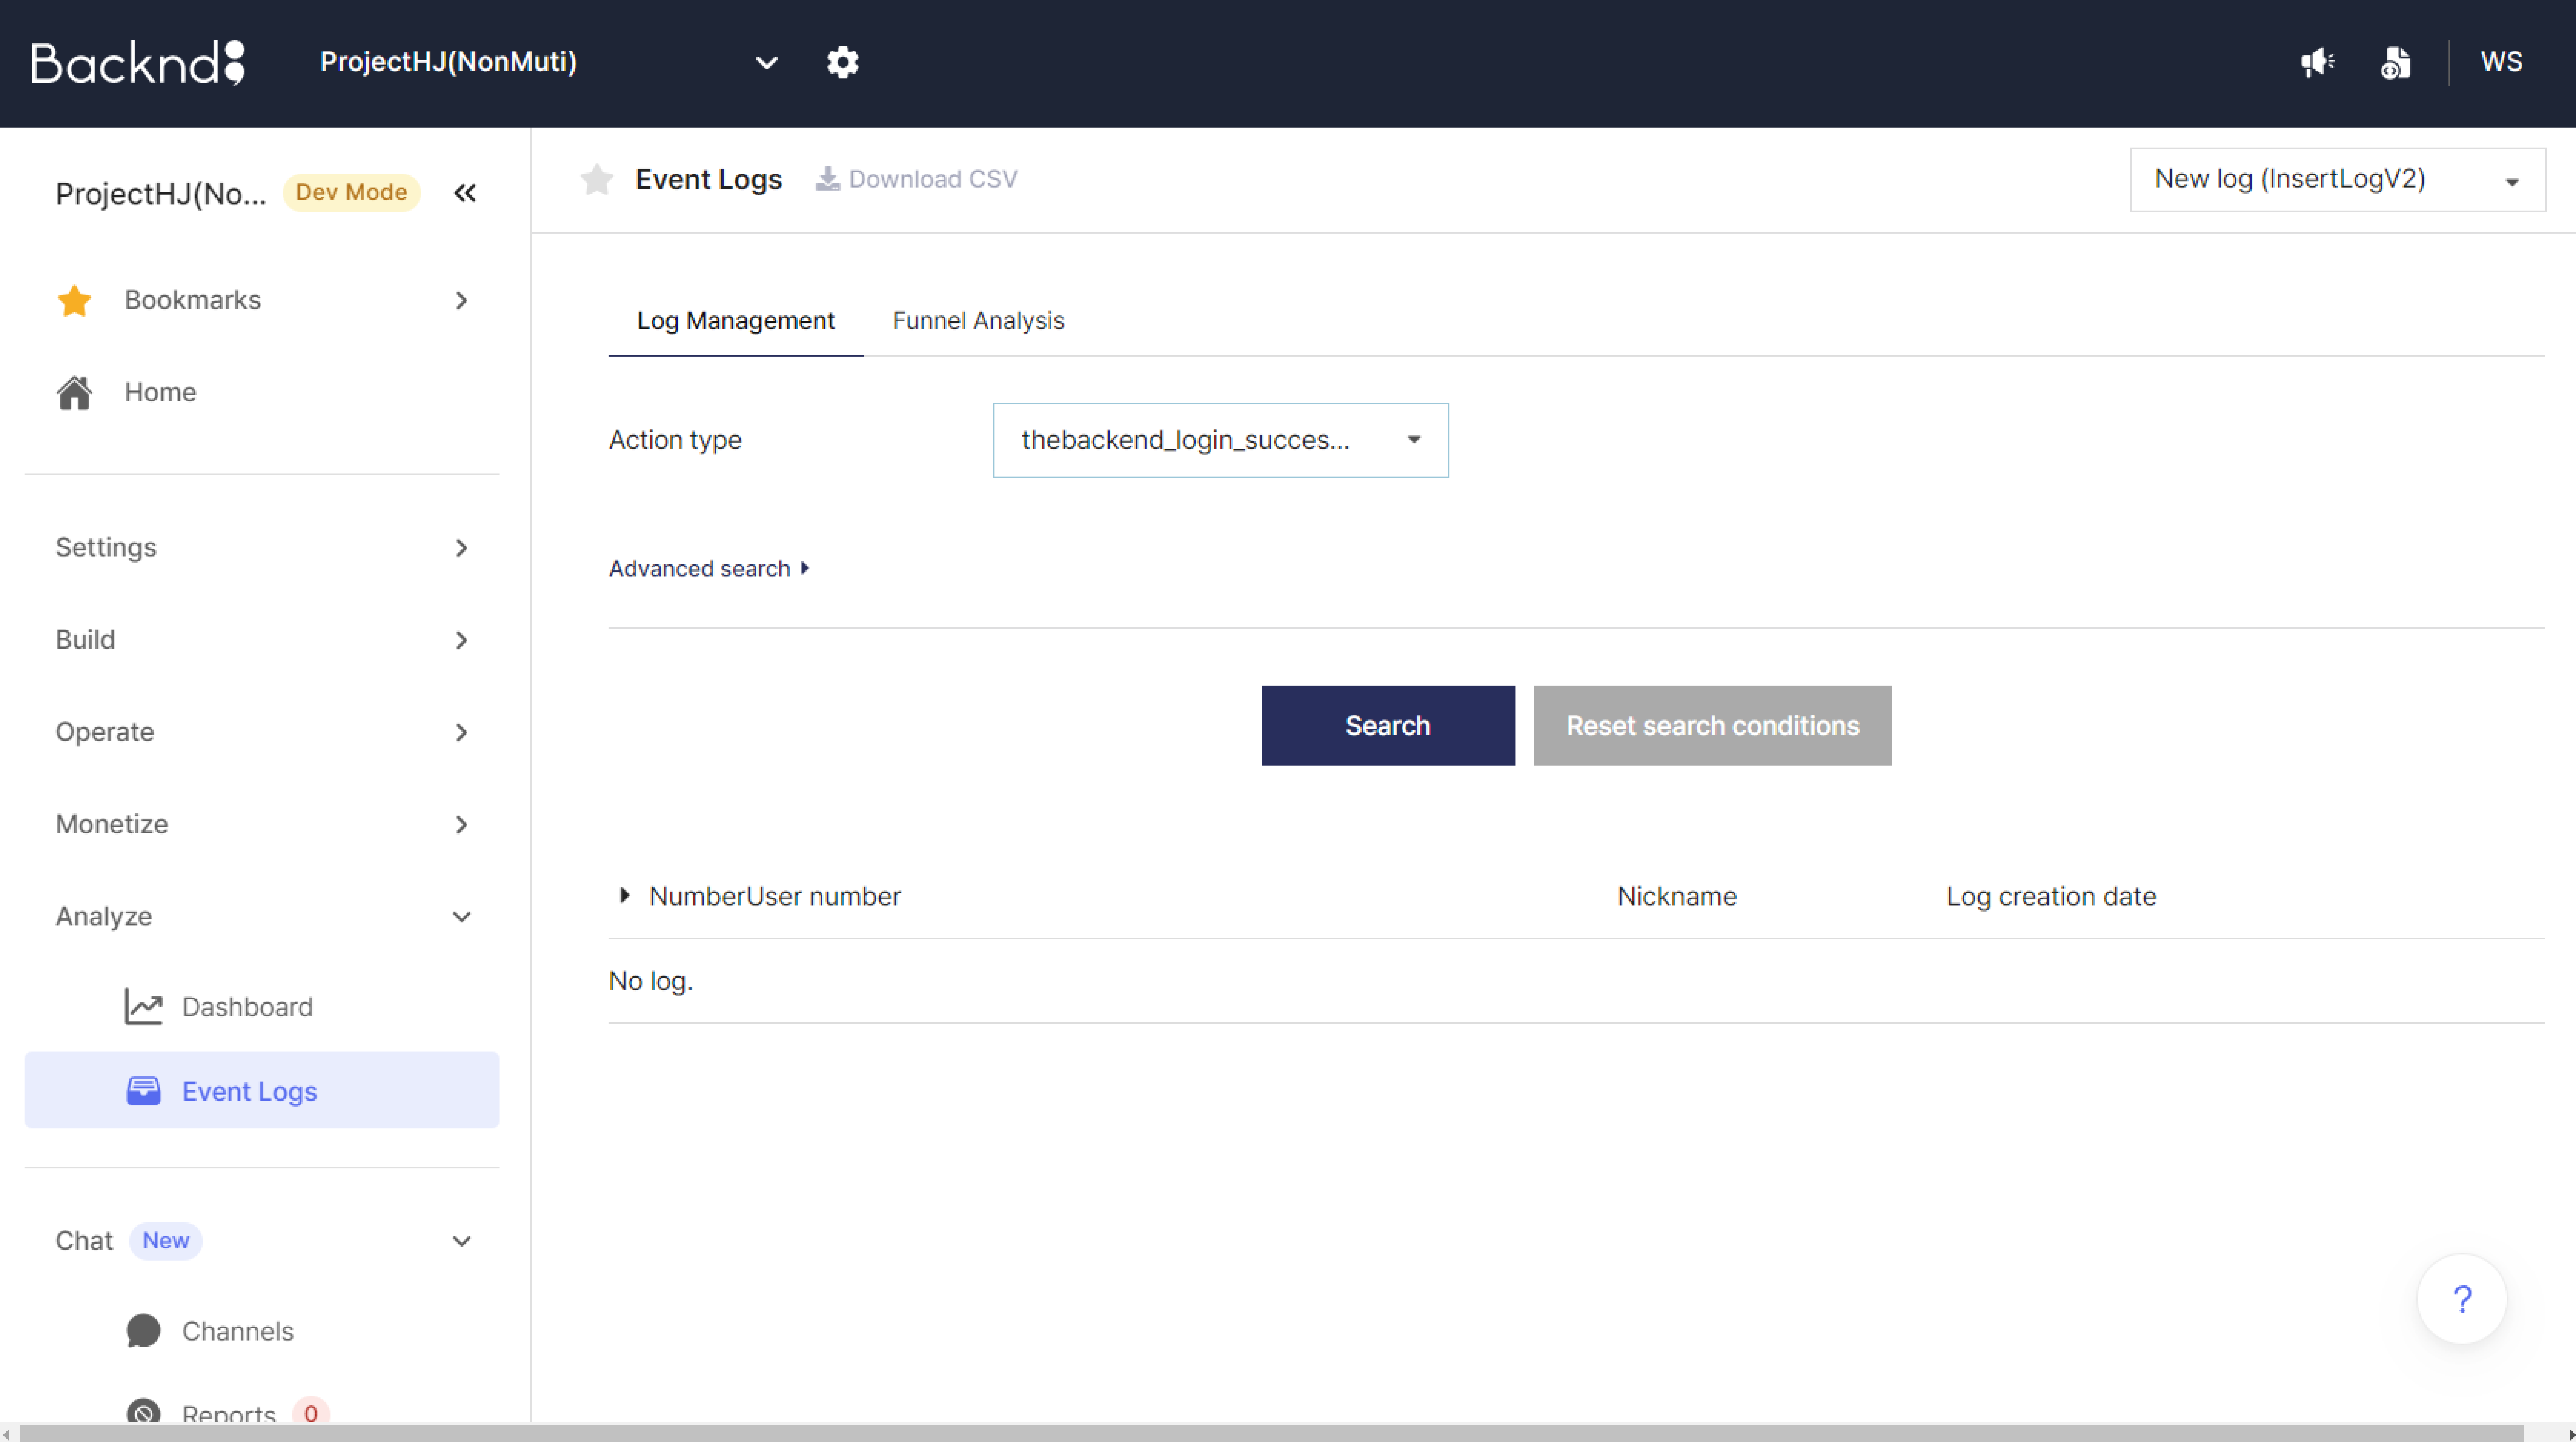Click the Dashboard chart icon

143,1006
